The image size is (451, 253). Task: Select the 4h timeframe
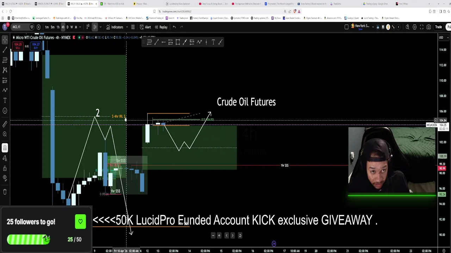tap(63, 27)
